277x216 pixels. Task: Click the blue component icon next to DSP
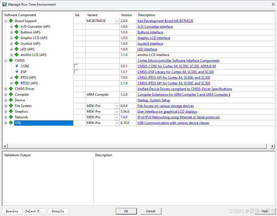pos(17,72)
